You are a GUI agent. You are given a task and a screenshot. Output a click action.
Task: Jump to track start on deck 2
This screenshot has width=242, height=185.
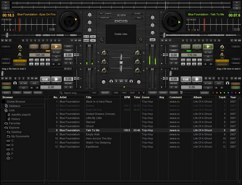click(162, 40)
